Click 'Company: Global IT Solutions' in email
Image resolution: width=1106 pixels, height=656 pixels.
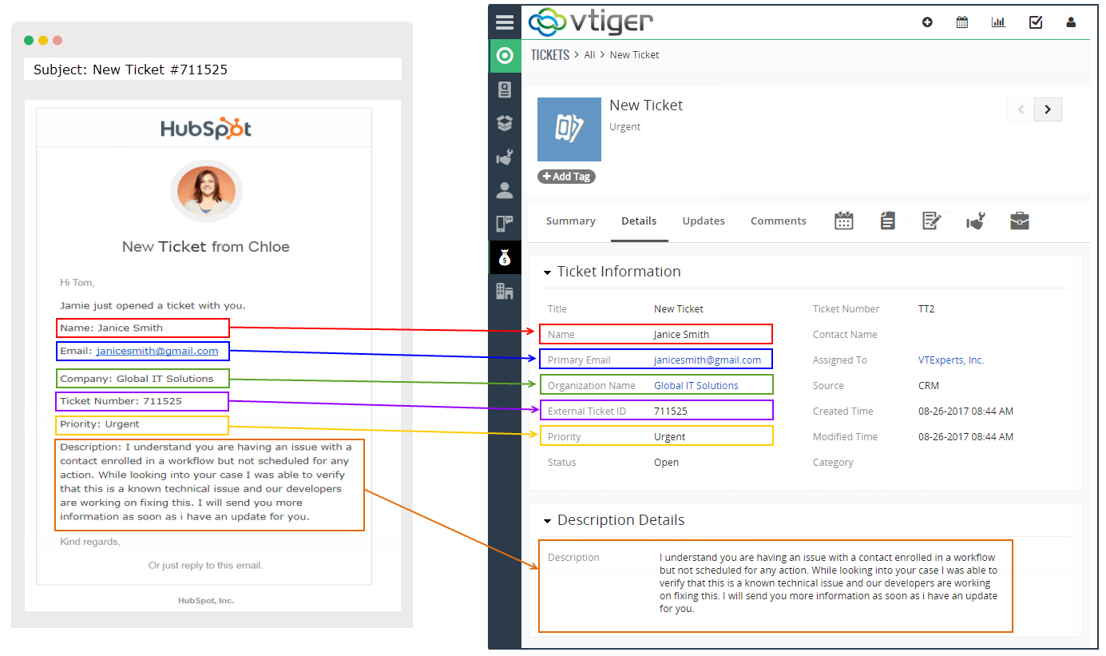137,379
